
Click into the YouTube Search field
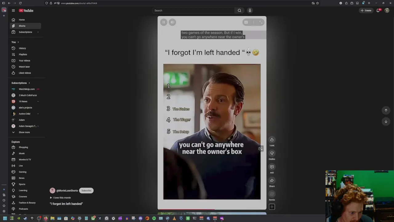(194, 10)
